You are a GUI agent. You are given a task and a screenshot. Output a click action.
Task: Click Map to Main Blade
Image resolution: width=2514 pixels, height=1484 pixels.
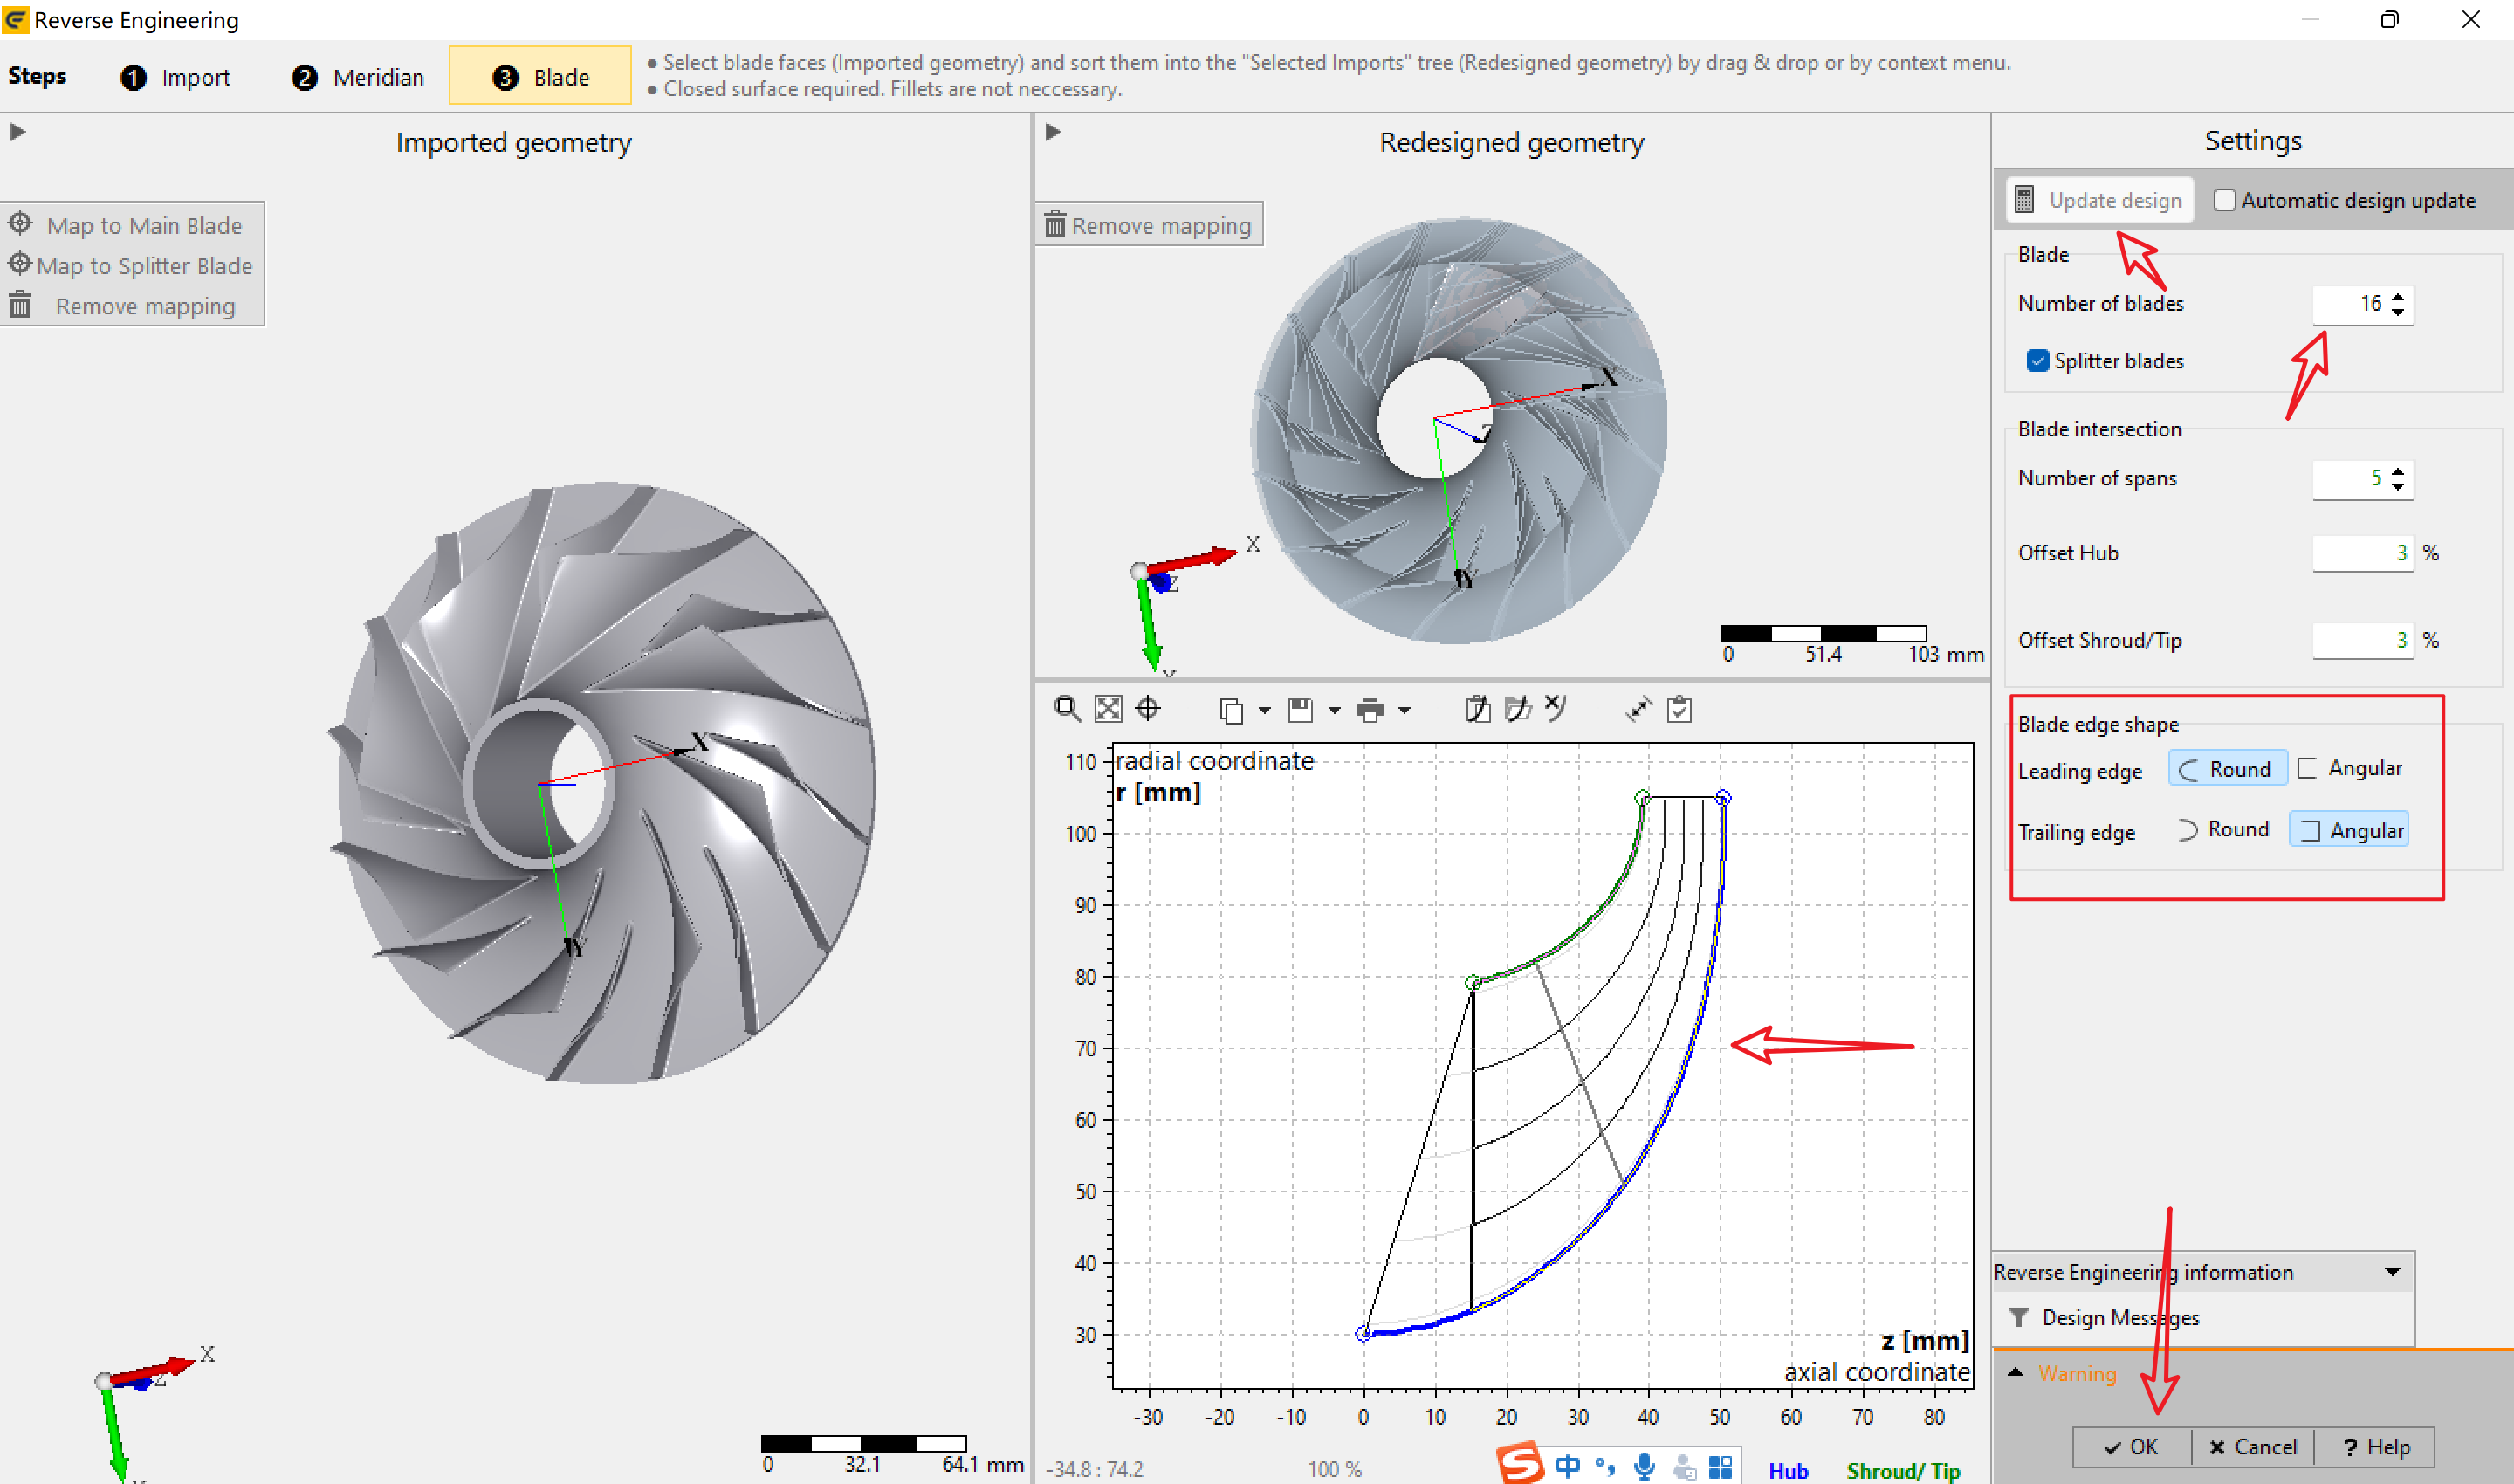pos(132,226)
